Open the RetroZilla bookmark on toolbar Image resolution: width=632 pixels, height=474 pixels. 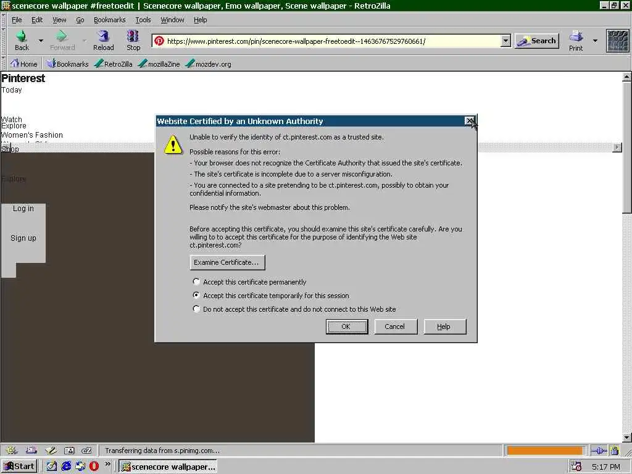(114, 64)
